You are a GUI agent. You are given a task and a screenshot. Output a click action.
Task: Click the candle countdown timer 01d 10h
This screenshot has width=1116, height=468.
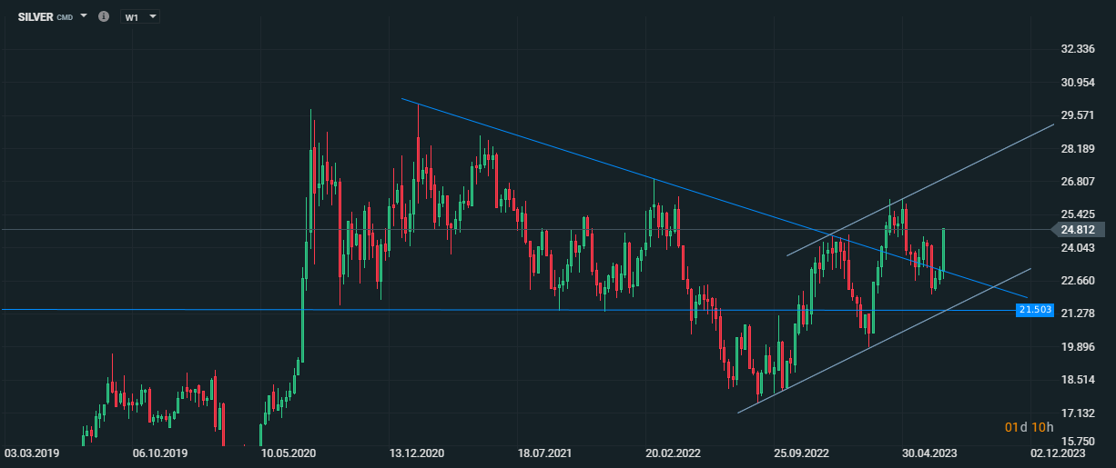1029,427
